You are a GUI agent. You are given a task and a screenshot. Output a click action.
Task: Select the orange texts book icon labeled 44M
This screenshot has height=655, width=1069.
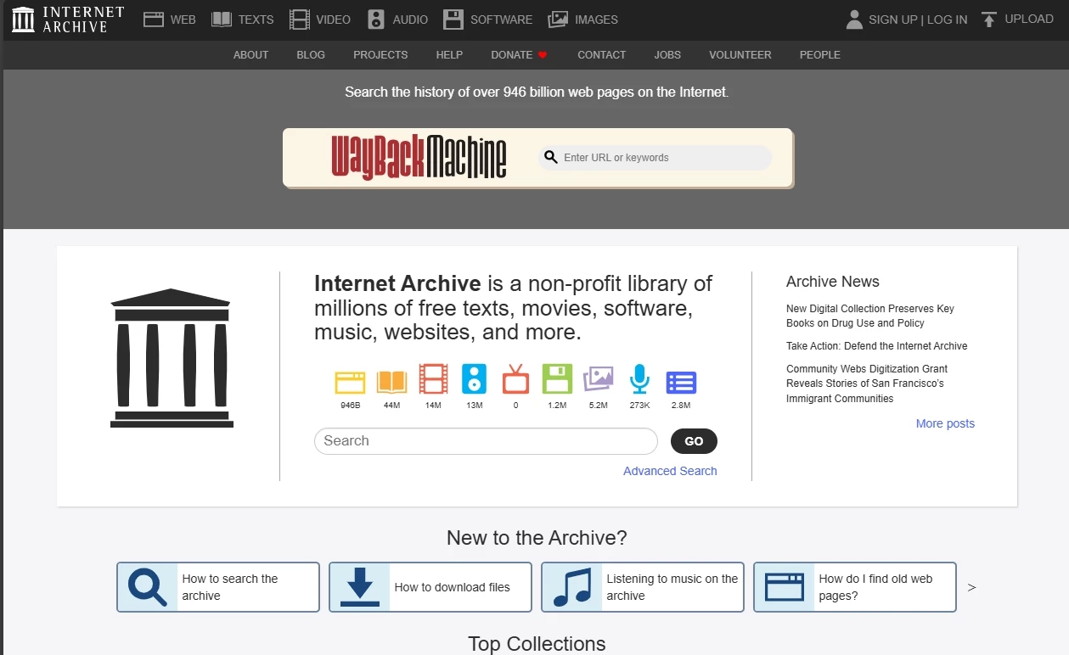point(391,380)
